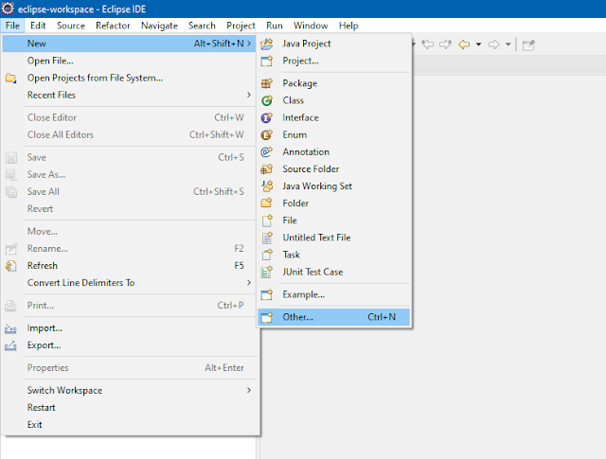Viewport: 606px width, 459px height.
Task: Open the Run menu
Action: click(275, 26)
